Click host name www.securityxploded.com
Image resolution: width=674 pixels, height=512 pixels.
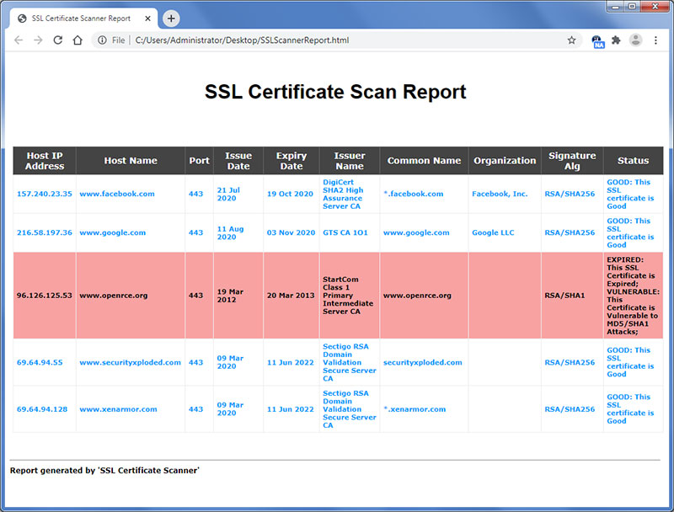tap(131, 362)
